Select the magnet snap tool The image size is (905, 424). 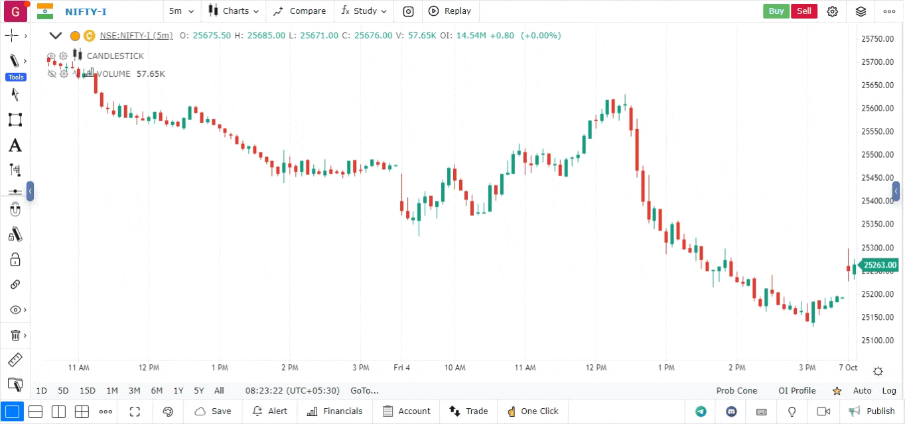tap(15, 210)
